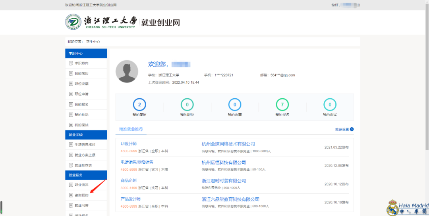Click the 我的简历 circle showing 2

point(139,105)
